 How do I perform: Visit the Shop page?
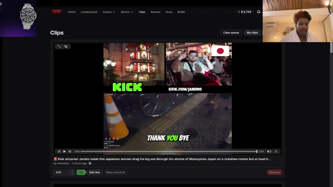pos(169,12)
